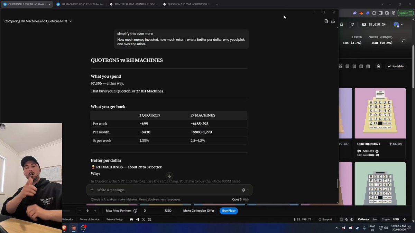This screenshot has height=233, width=415.
Task: Open the Insights panel
Action: [x=396, y=66]
